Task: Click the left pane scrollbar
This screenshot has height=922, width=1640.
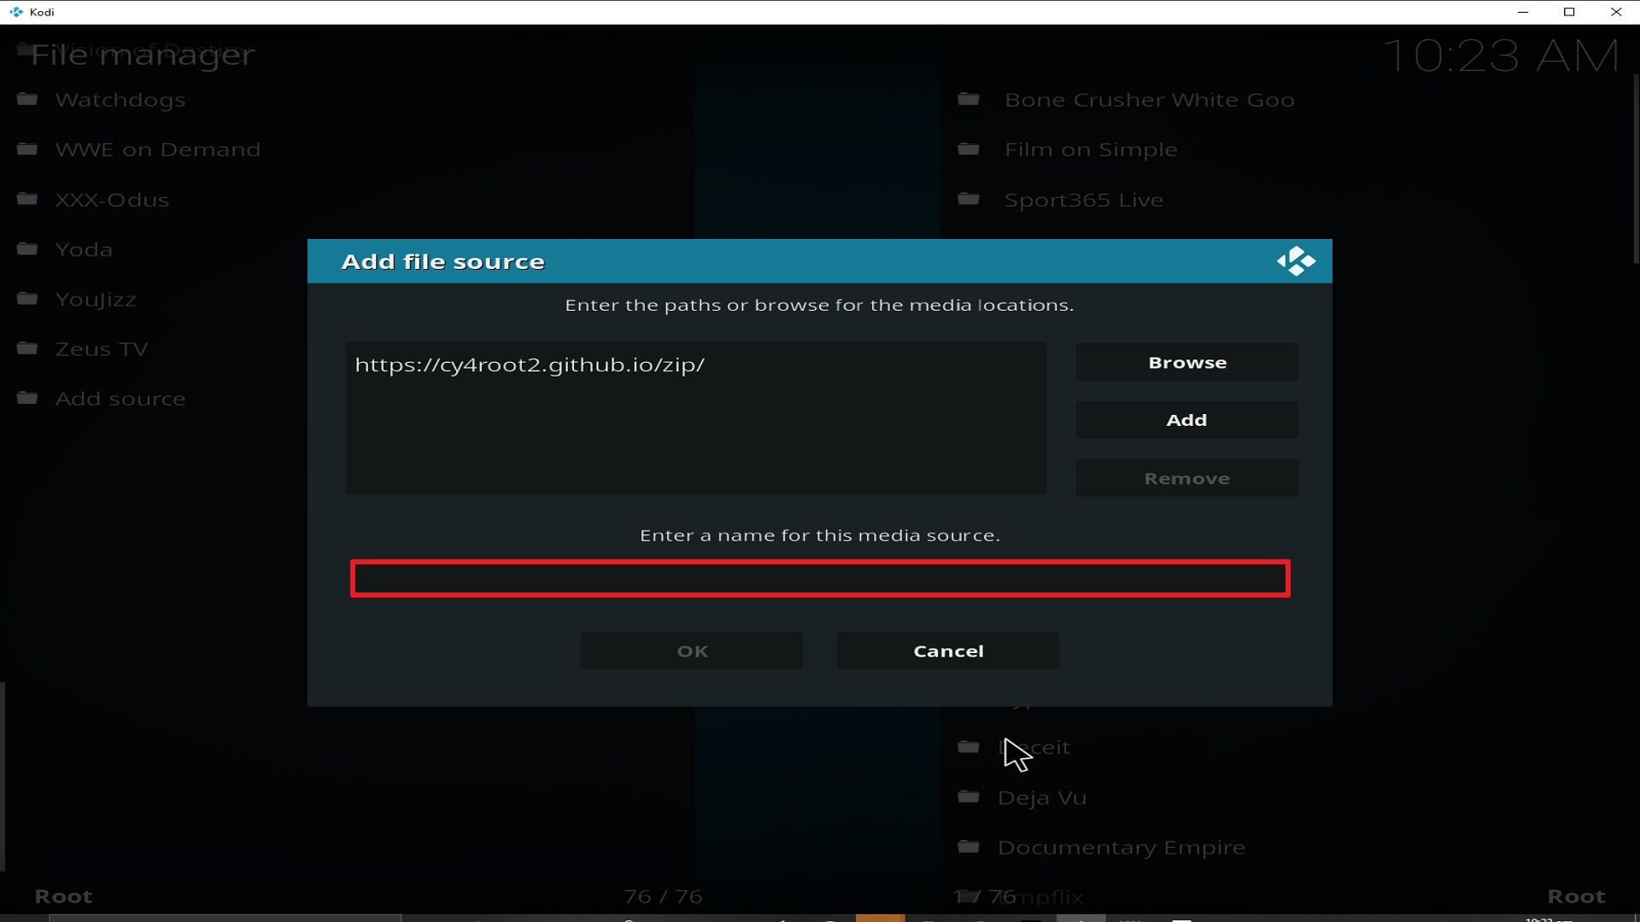Action: click(3, 777)
